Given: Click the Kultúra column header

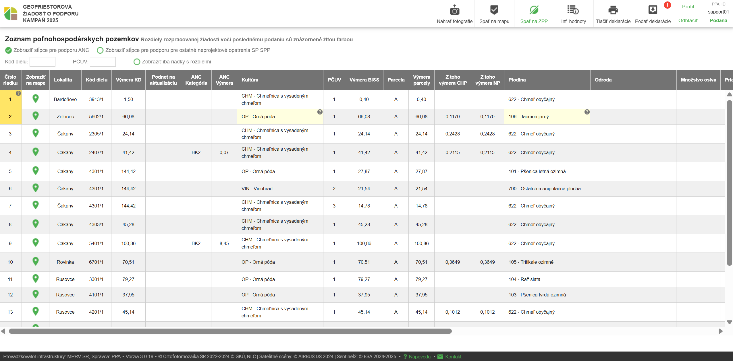Looking at the screenshot, I should (x=250, y=80).
